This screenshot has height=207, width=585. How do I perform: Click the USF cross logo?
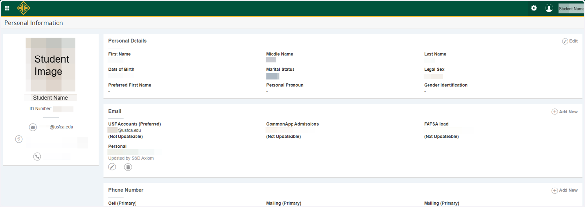(x=23, y=8)
